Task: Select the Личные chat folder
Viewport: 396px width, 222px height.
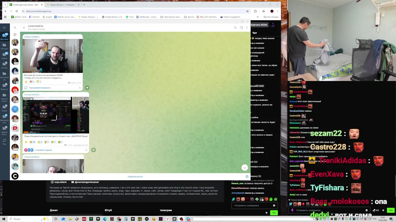Action: (4, 46)
